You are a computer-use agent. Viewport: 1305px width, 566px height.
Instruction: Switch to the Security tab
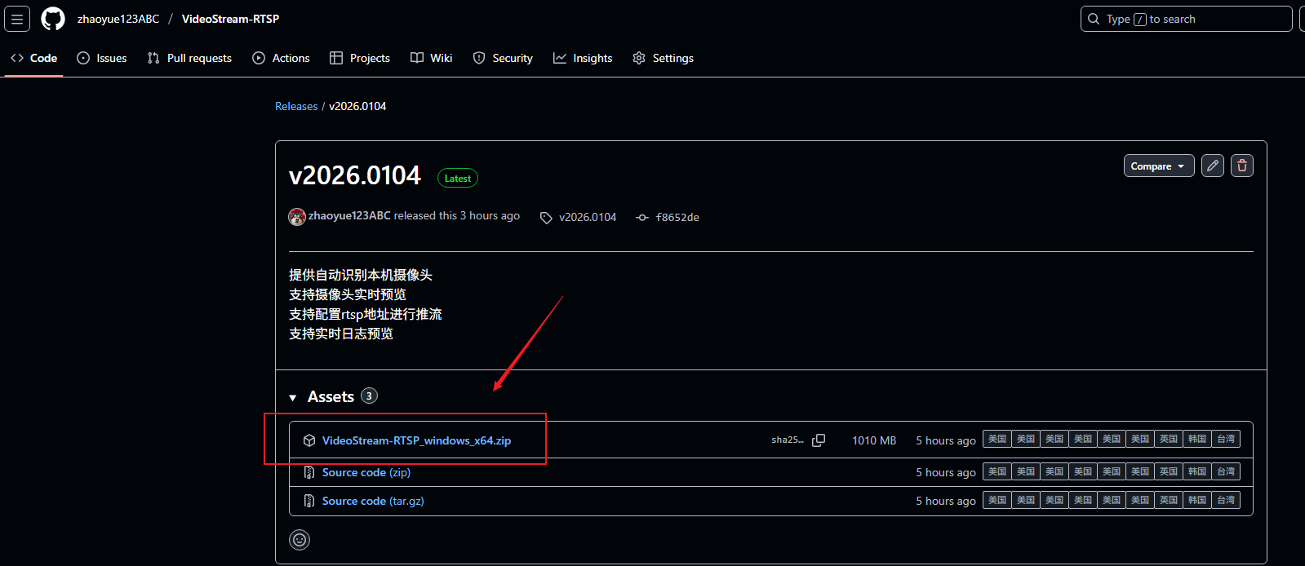coord(503,58)
